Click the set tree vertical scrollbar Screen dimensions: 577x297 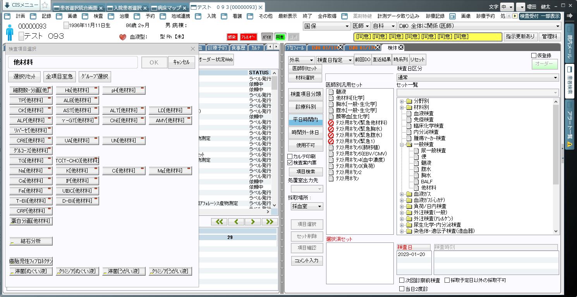pyautogui.click(x=556, y=166)
